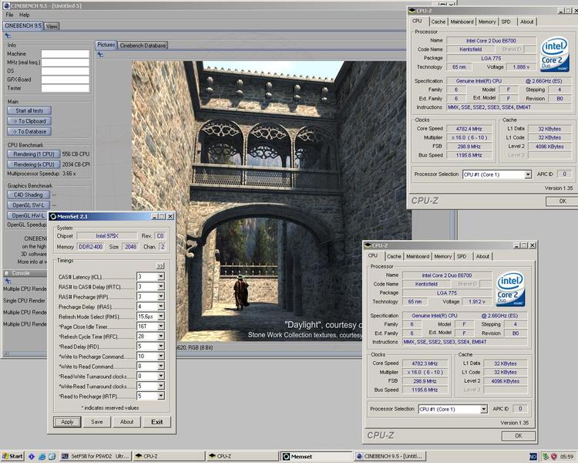Click the Machine input field

tap(66, 54)
